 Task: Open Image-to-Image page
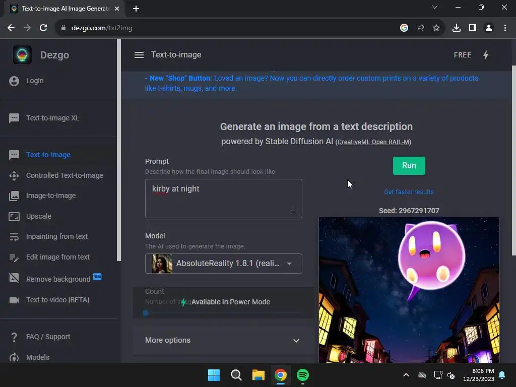click(x=51, y=196)
